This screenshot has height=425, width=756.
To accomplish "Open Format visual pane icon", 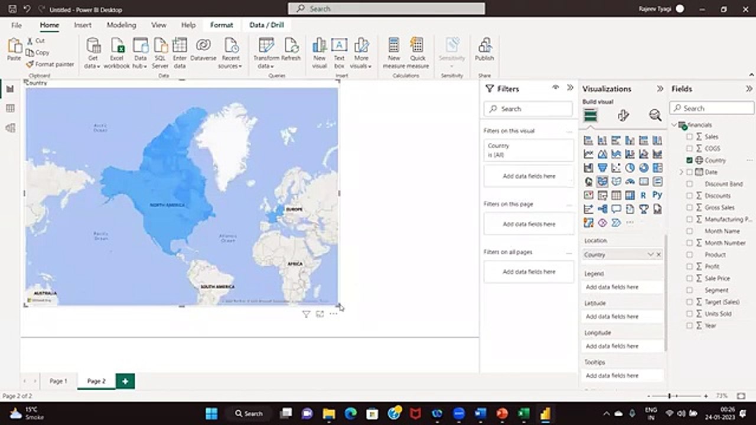I will point(623,115).
